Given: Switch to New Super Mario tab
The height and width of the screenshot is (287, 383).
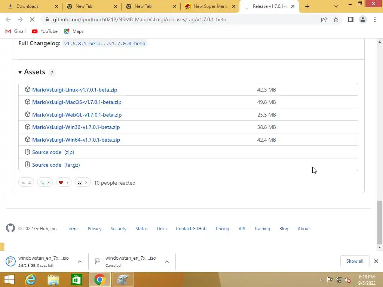Looking at the screenshot, I should 209,6.
